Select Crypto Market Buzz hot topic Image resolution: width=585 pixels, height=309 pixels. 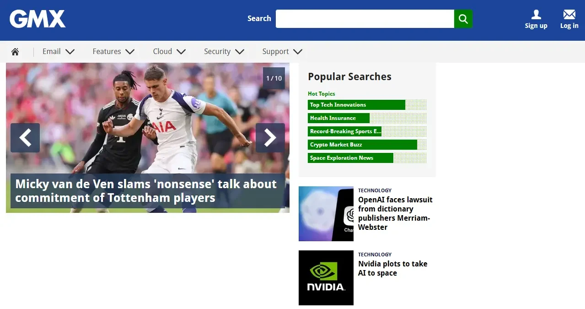click(367, 145)
